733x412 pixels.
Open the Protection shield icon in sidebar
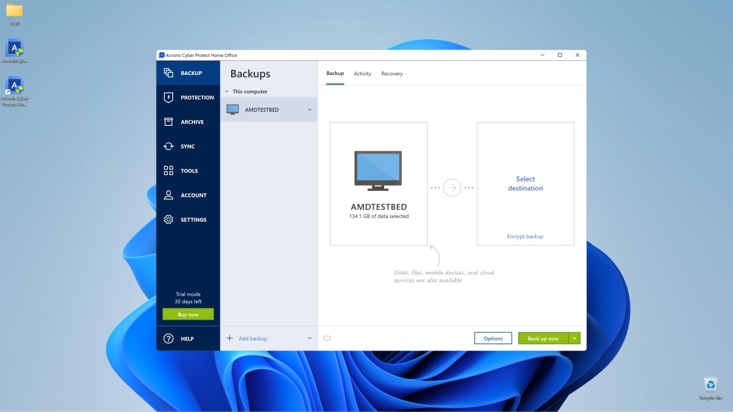(168, 98)
